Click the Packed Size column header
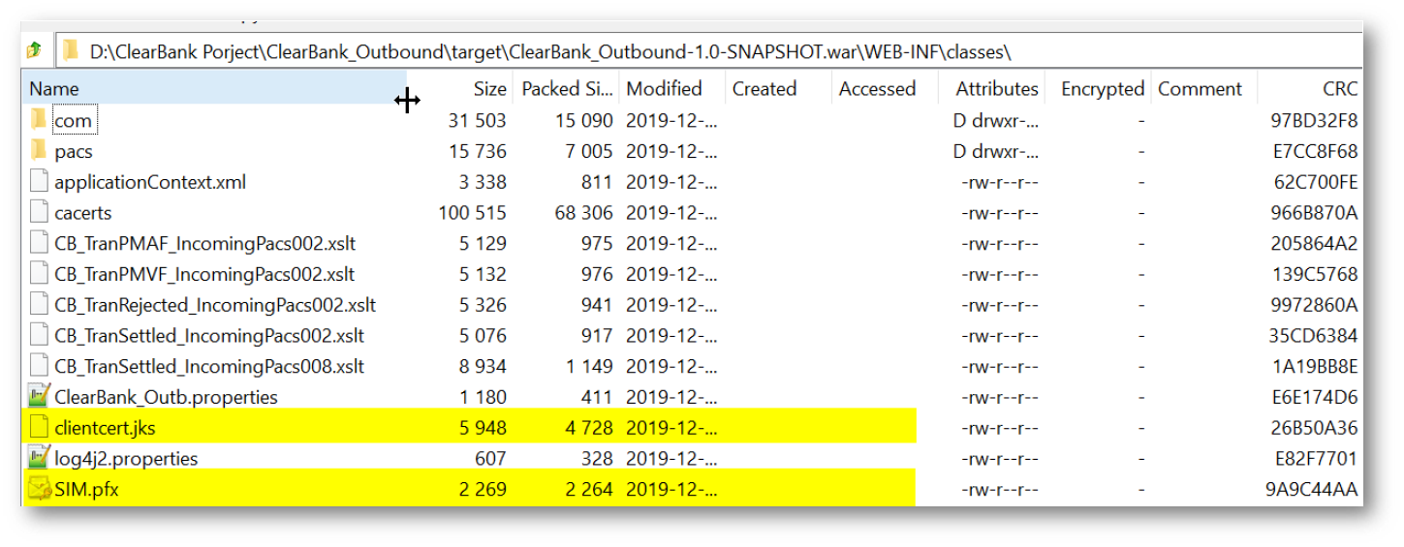The width and height of the screenshot is (1404, 547). 567,89
